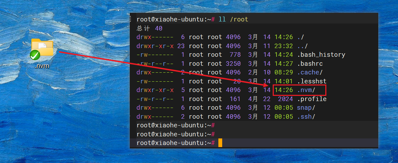Click the '../' directory entry
This screenshot has height=163, width=398.
pos(302,46)
